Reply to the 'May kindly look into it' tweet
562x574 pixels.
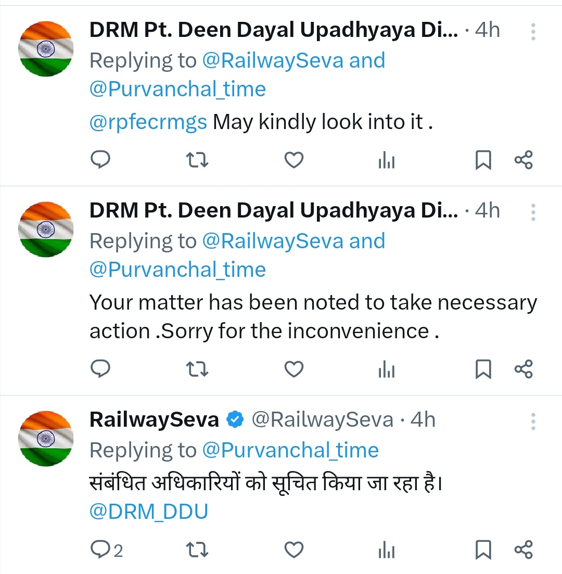[100, 160]
